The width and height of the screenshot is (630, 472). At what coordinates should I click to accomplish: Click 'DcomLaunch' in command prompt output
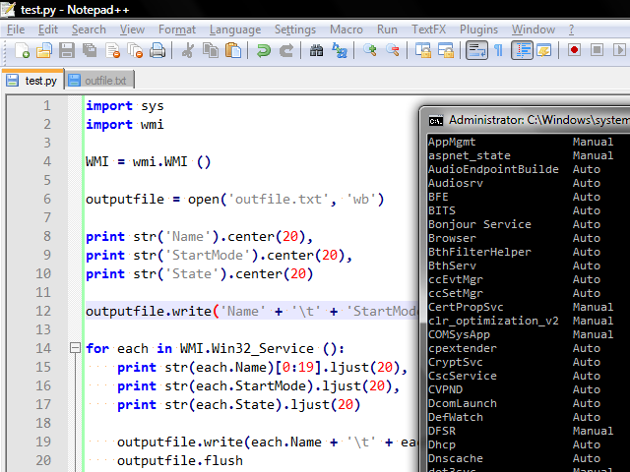462,403
